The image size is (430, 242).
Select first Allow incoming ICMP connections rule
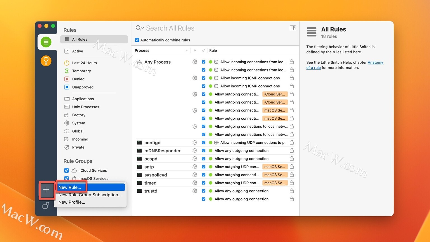point(250,78)
